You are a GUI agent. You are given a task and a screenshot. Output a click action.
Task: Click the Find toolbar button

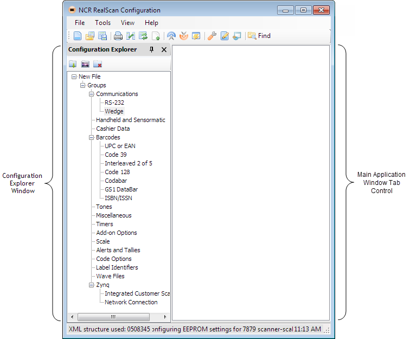[x=259, y=36]
